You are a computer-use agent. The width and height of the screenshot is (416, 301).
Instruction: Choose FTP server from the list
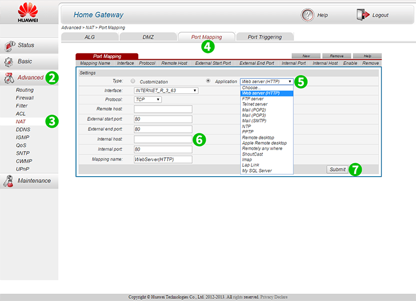(x=267, y=99)
